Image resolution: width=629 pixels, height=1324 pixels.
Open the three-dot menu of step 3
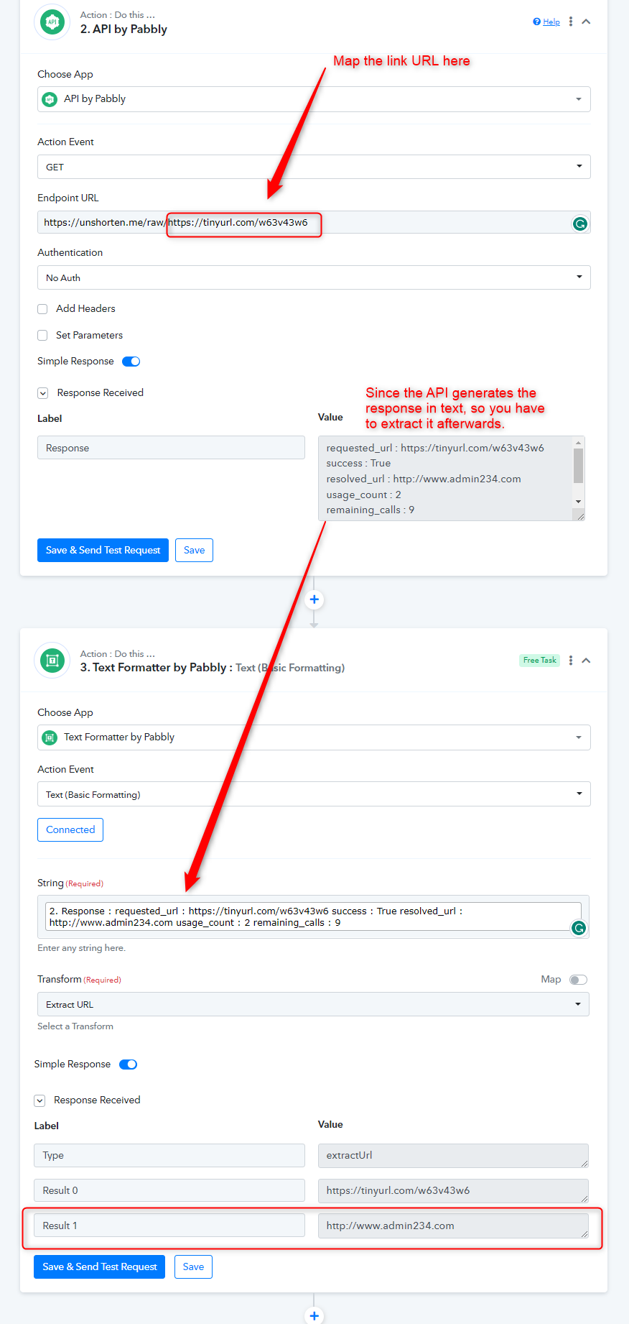pos(571,661)
